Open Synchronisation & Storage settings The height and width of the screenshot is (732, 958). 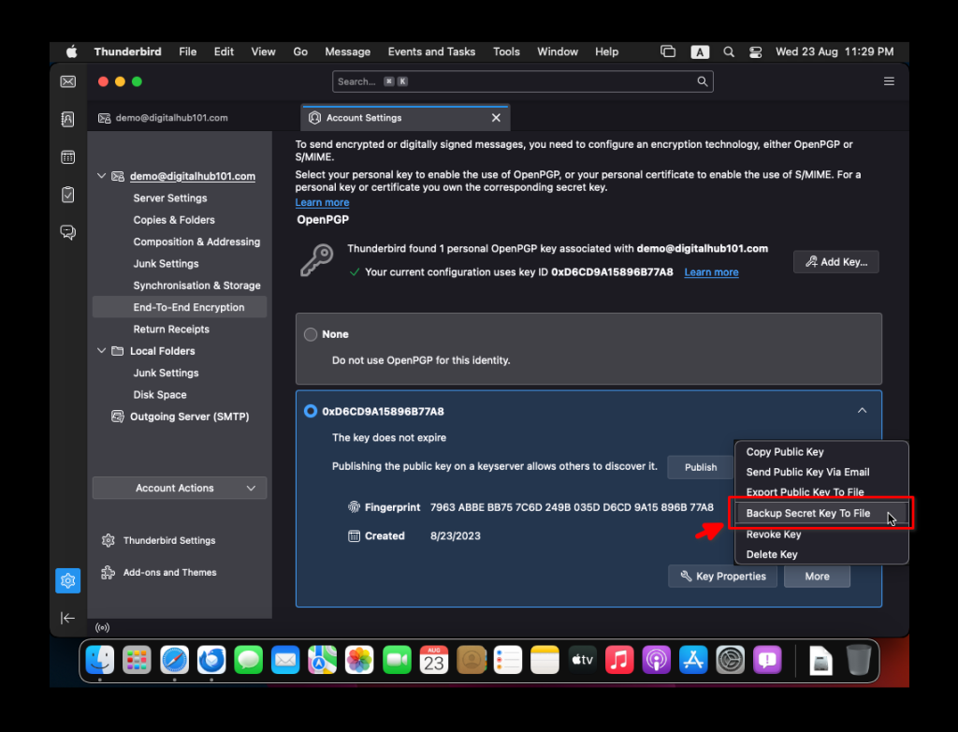[x=196, y=285]
